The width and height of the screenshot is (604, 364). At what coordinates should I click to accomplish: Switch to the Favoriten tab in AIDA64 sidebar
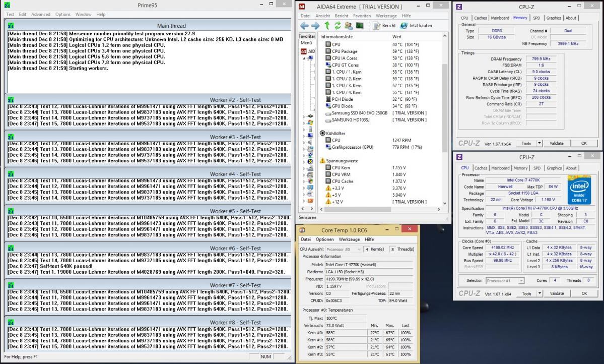tap(307, 36)
